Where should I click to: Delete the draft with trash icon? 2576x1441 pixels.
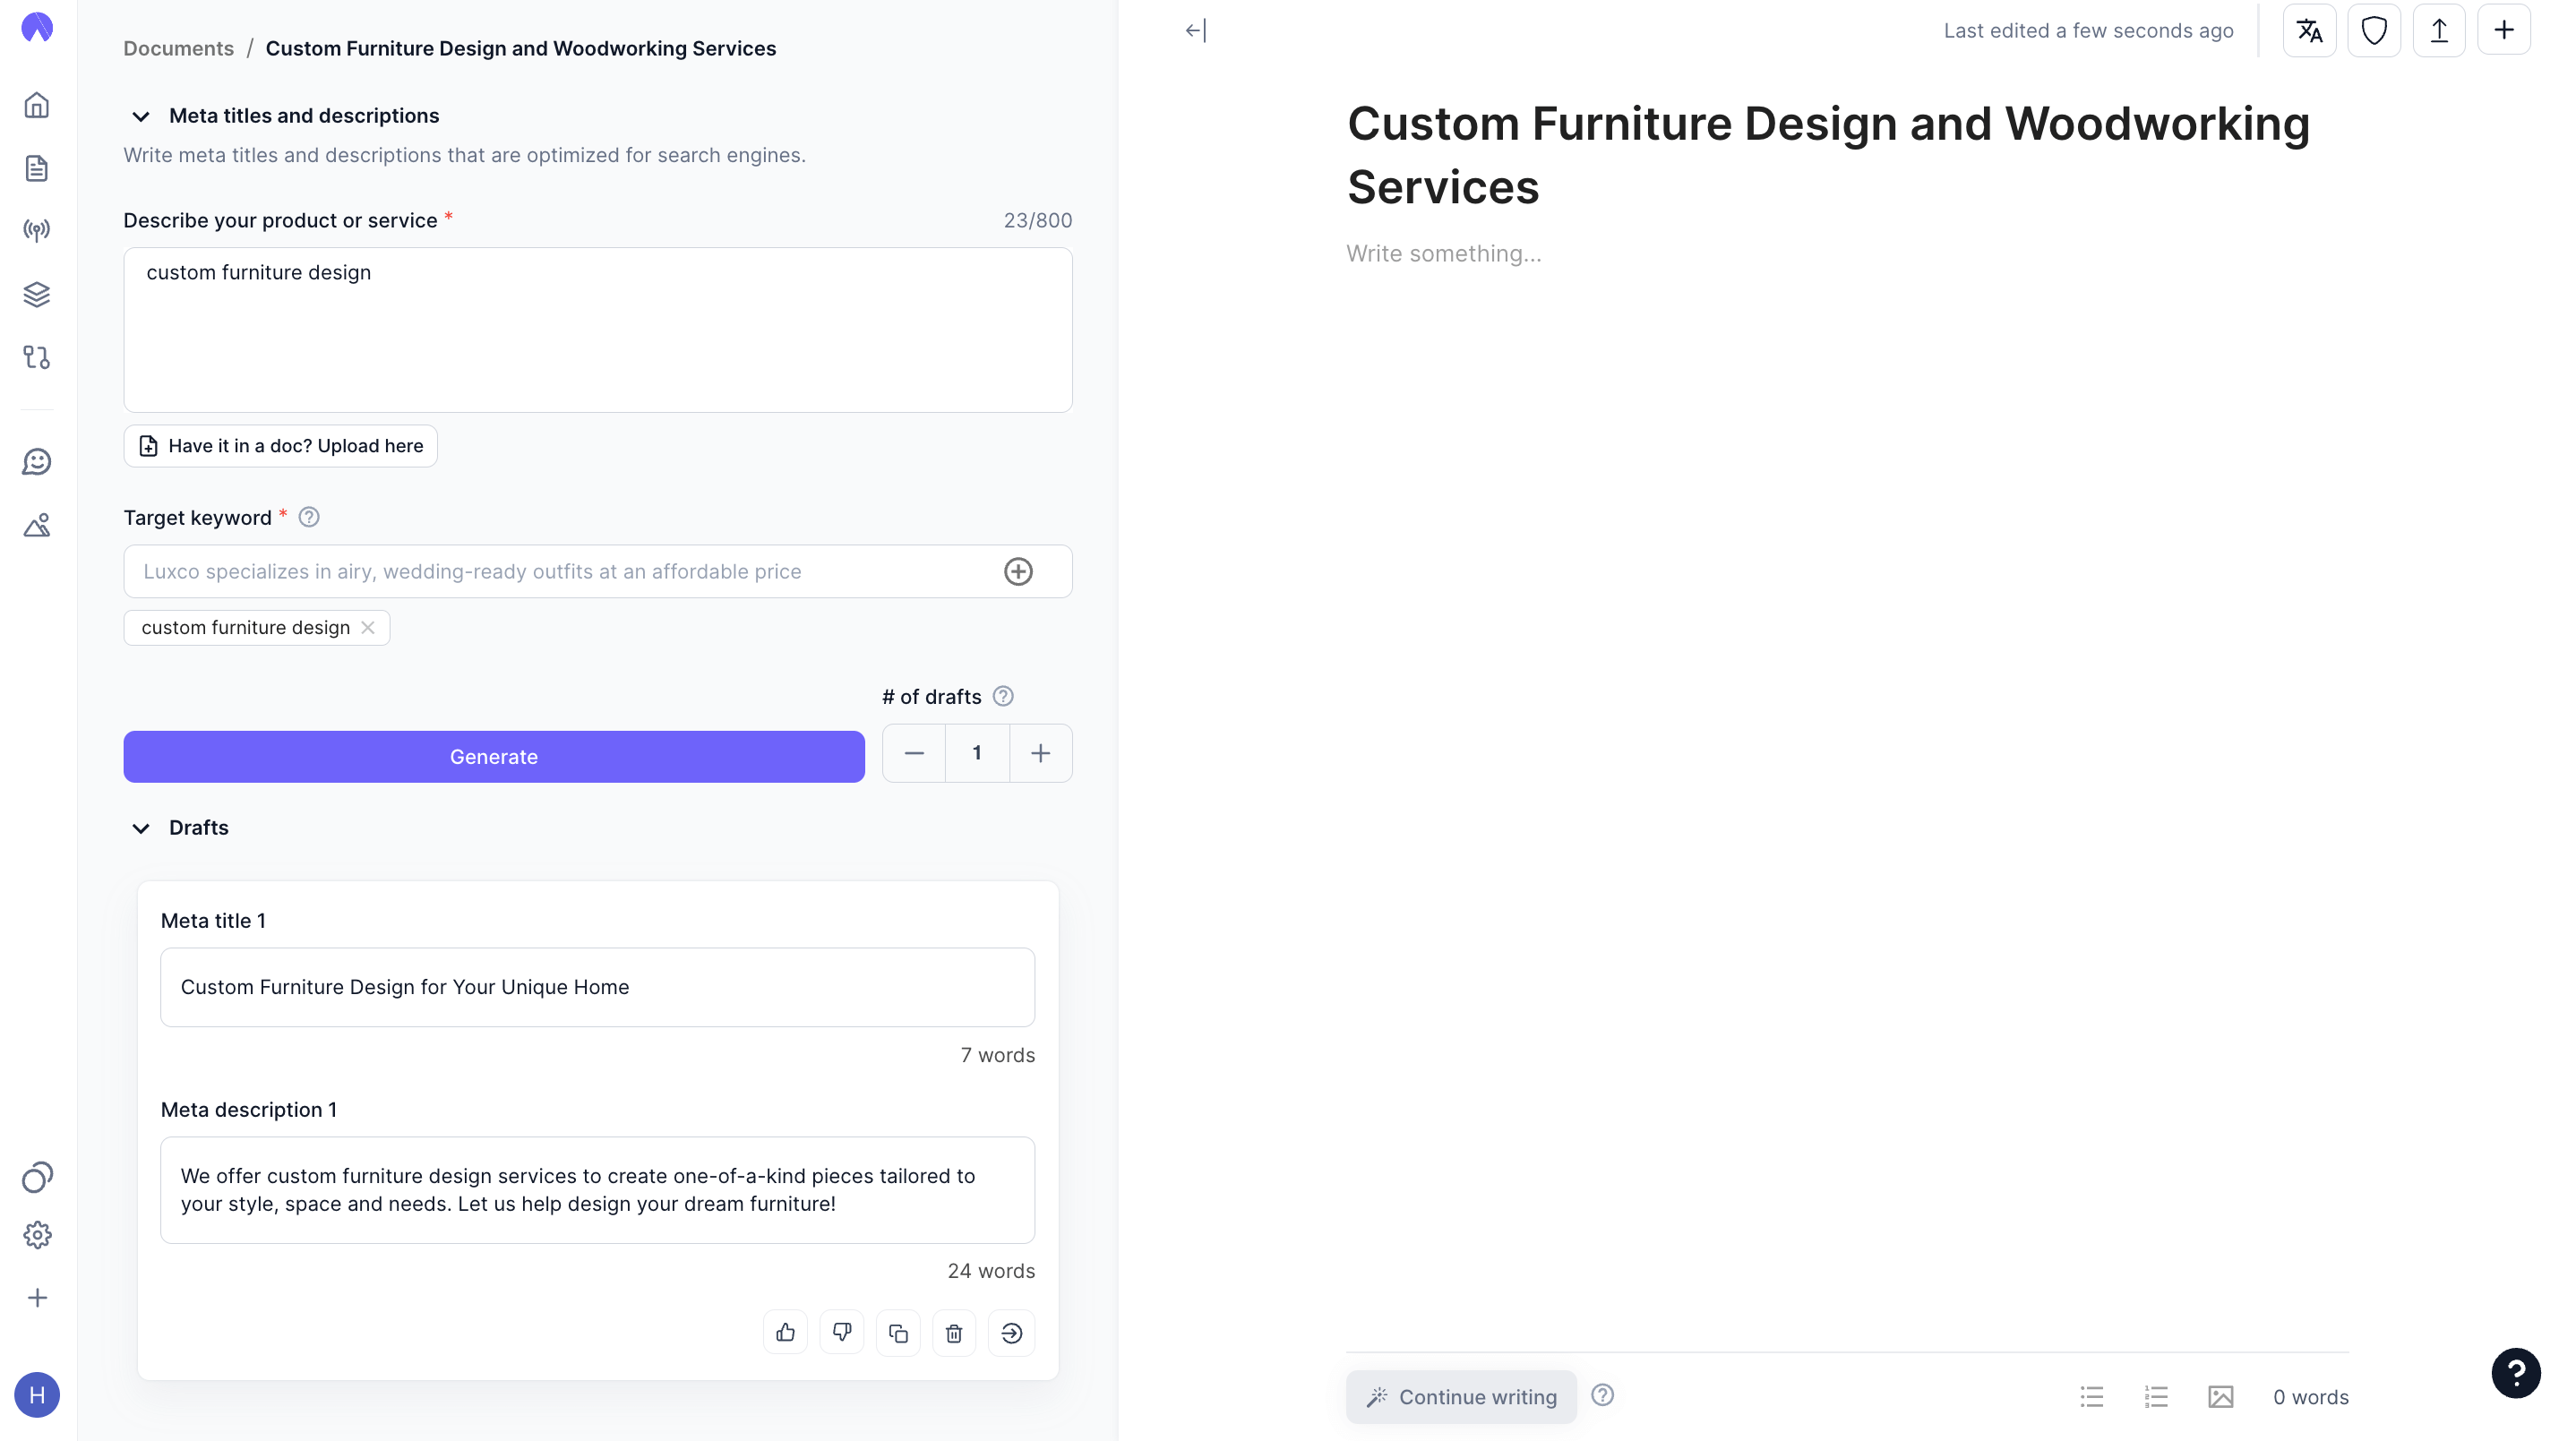coord(954,1333)
